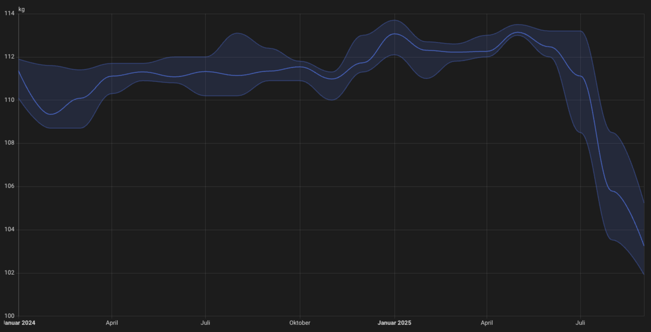Click the 110 y-axis label
651x332 pixels.
[x=9, y=100]
